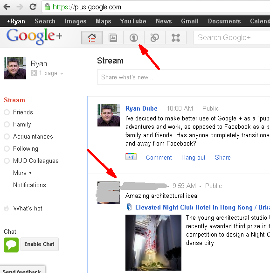This screenshot has height=273, width=270.
Task: Expand the More circles dropdown
Action: [22, 173]
